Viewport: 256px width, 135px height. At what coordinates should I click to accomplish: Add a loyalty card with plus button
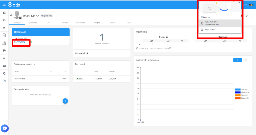(x=65, y=101)
